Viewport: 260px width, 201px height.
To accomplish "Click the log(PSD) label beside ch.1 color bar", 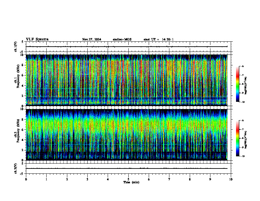I will click(x=246, y=85).
